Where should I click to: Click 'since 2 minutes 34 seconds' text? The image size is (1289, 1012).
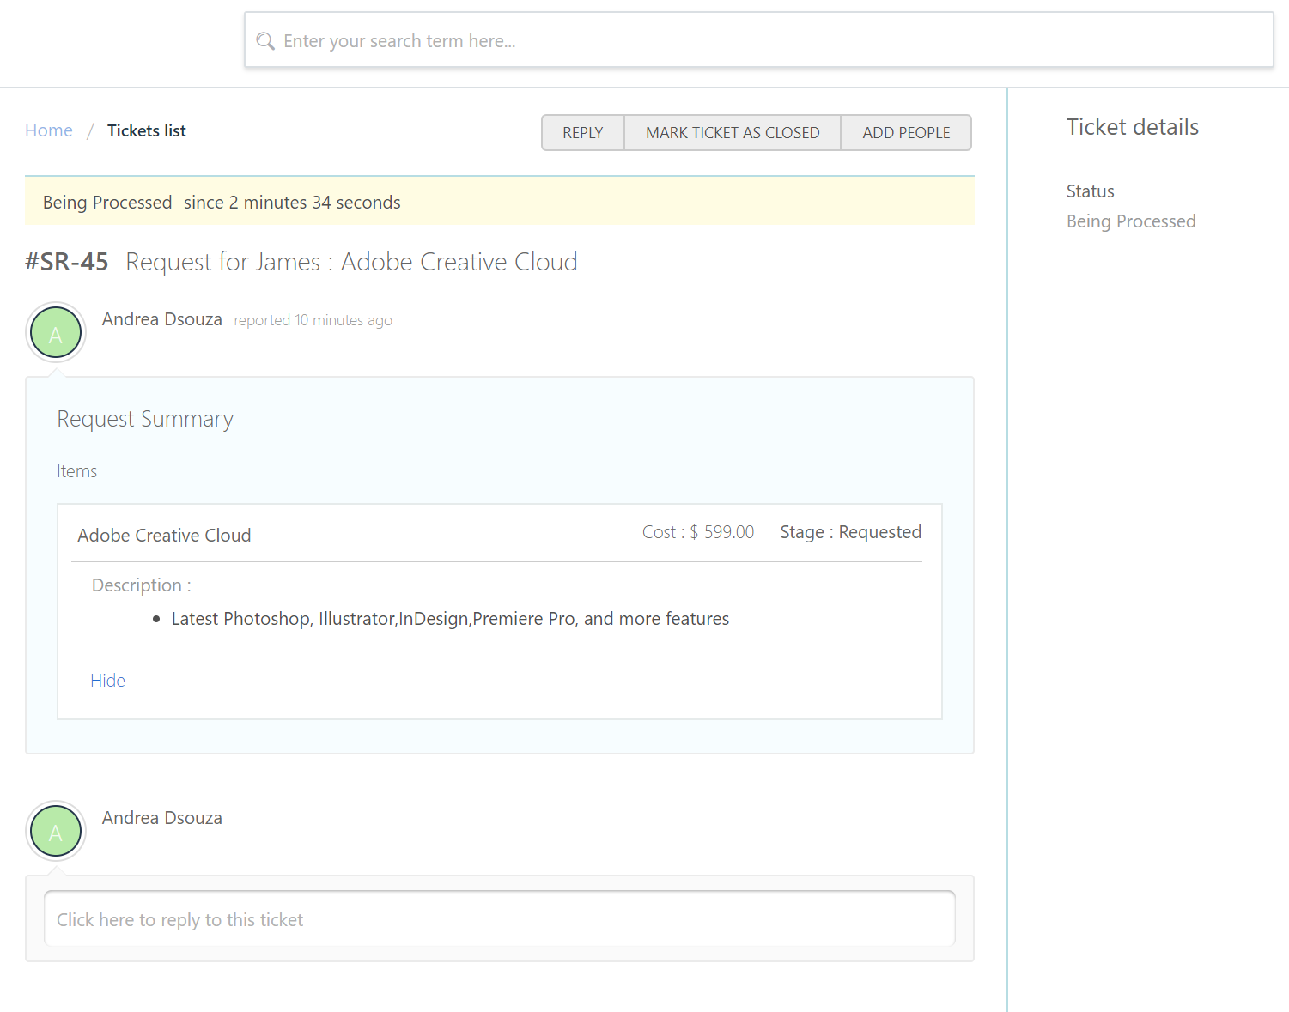click(x=292, y=203)
